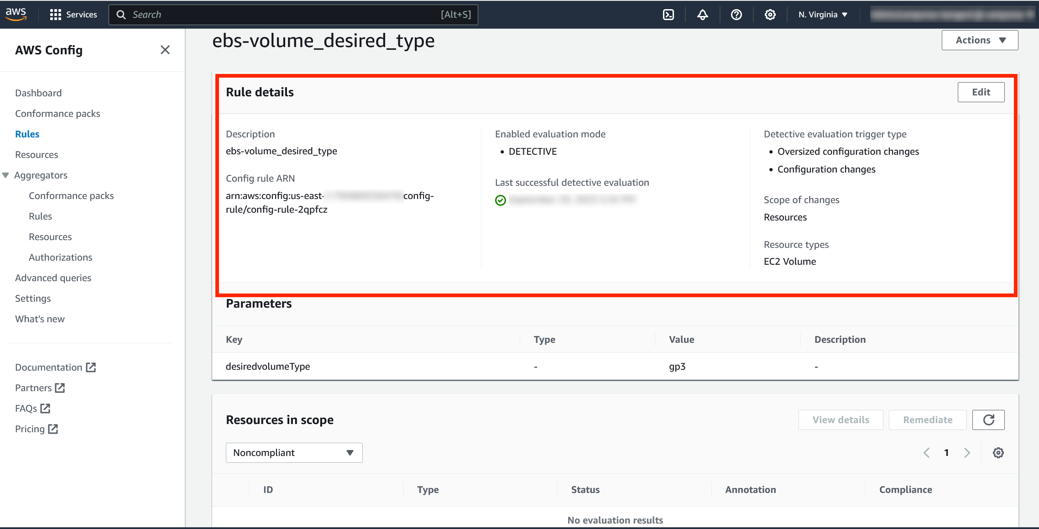The height and width of the screenshot is (529, 1039).
Task: Select Conformance packs in the sidebar
Action: coord(57,113)
